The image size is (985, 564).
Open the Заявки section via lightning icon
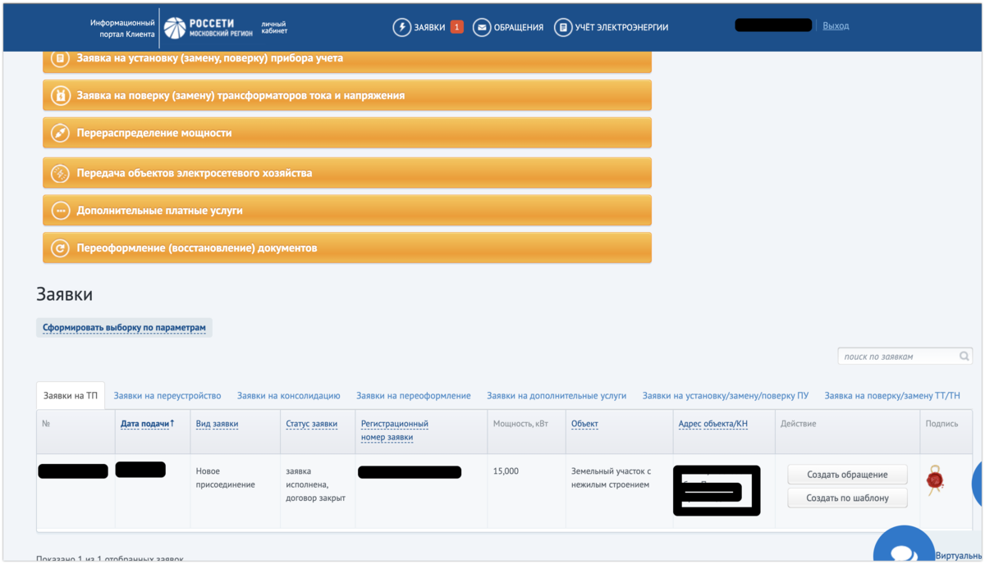(x=401, y=26)
